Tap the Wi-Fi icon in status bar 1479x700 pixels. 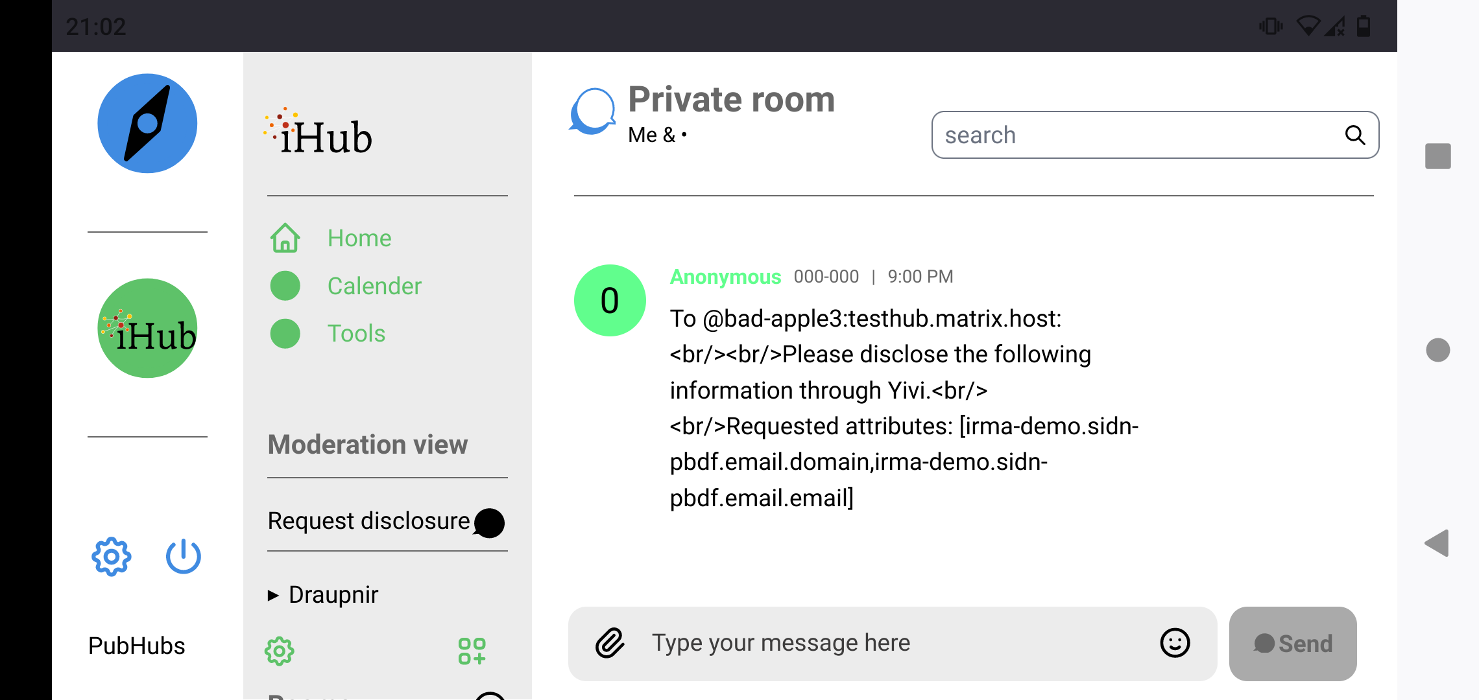click(x=1308, y=26)
